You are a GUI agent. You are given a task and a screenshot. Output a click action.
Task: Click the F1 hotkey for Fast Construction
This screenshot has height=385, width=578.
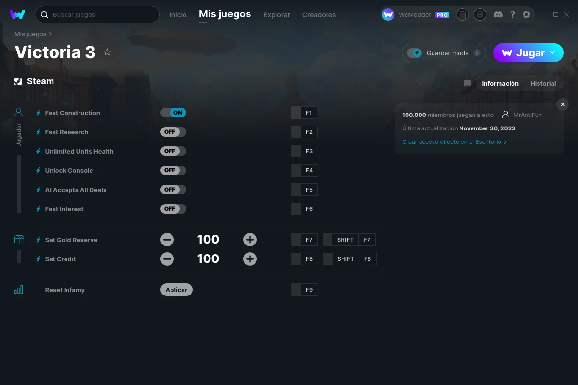pos(304,113)
